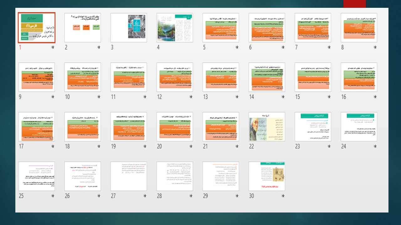Viewport: 401px width, 225px height.
Task: Pick slide 30 with the red caption
Action: pyautogui.click(x=267, y=176)
